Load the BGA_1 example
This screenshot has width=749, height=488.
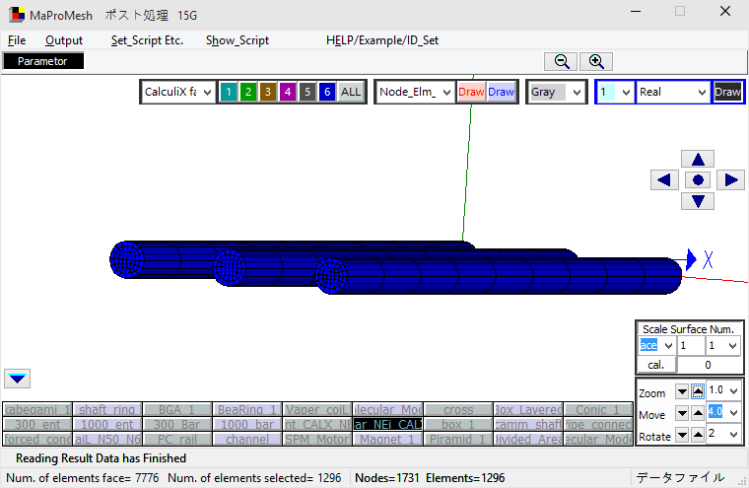(176, 409)
